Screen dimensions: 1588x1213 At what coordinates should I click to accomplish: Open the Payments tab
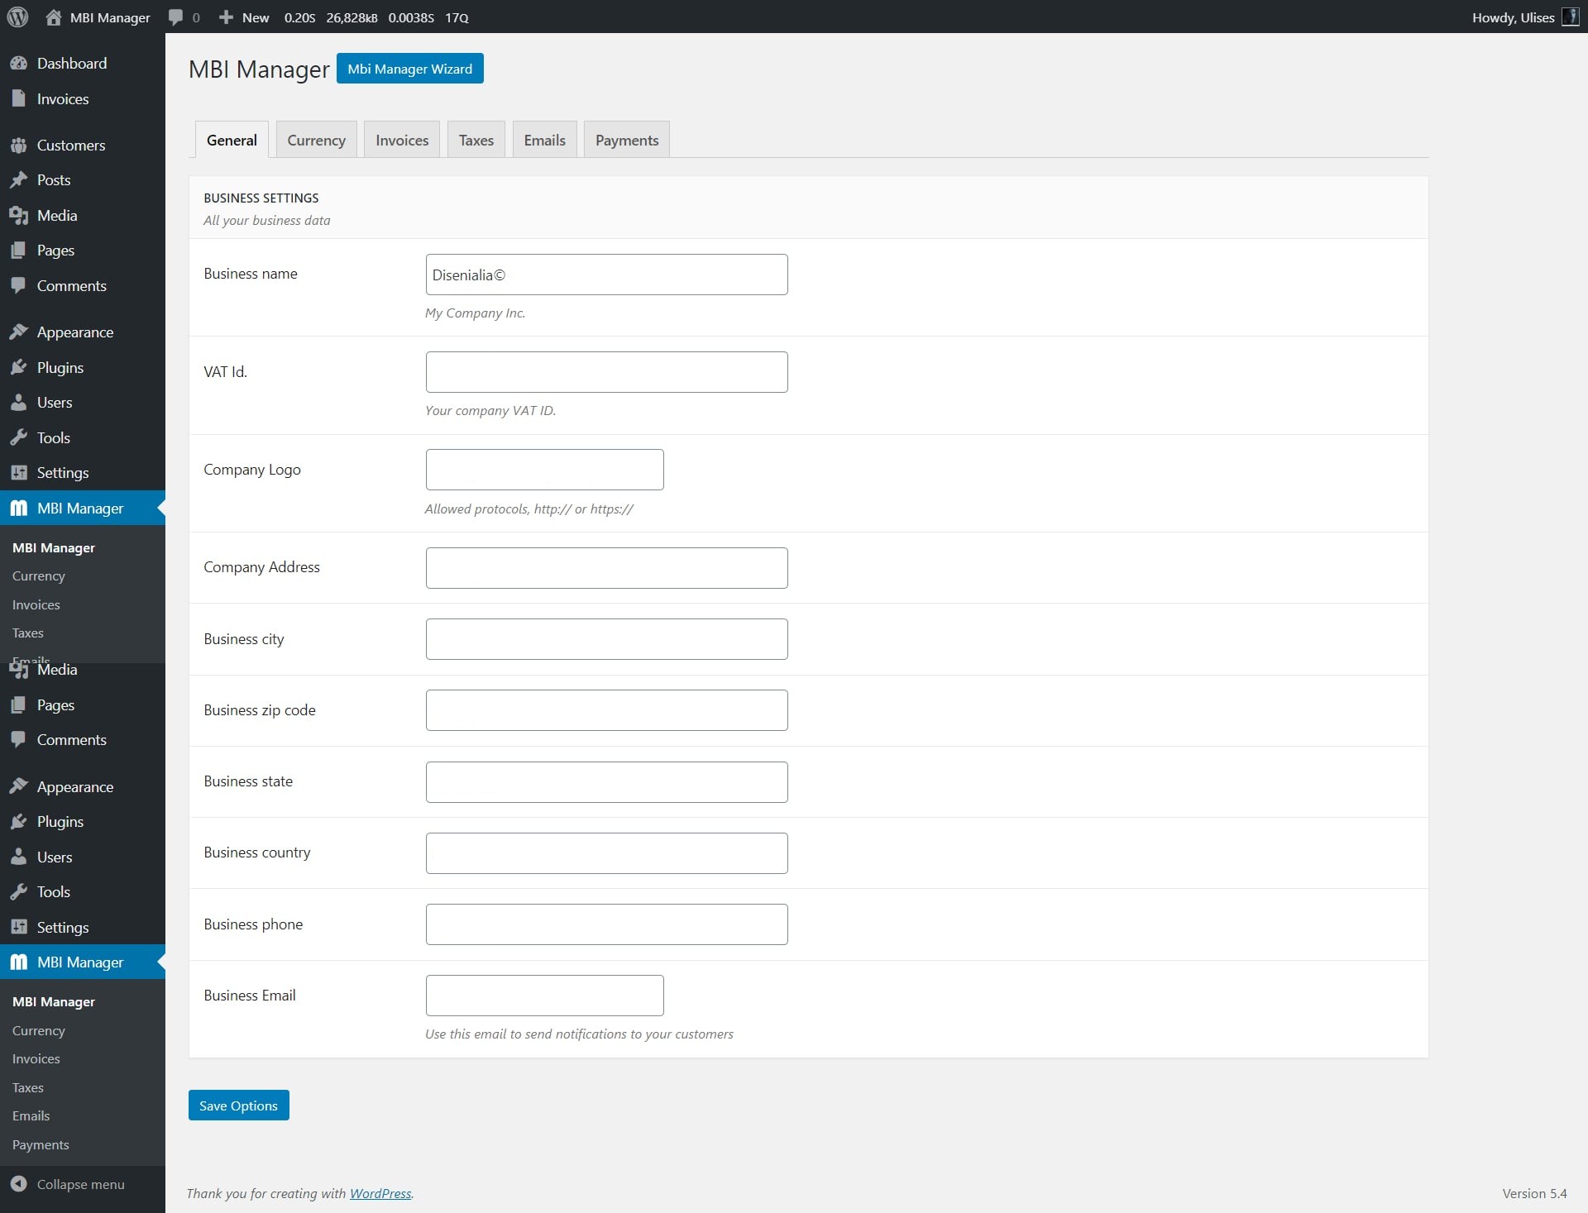click(x=626, y=141)
